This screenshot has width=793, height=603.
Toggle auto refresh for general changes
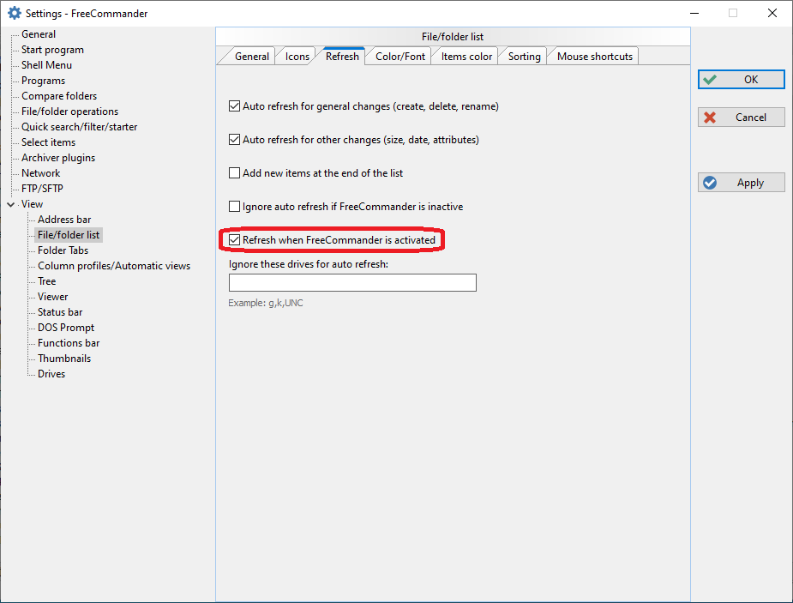coord(235,106)
